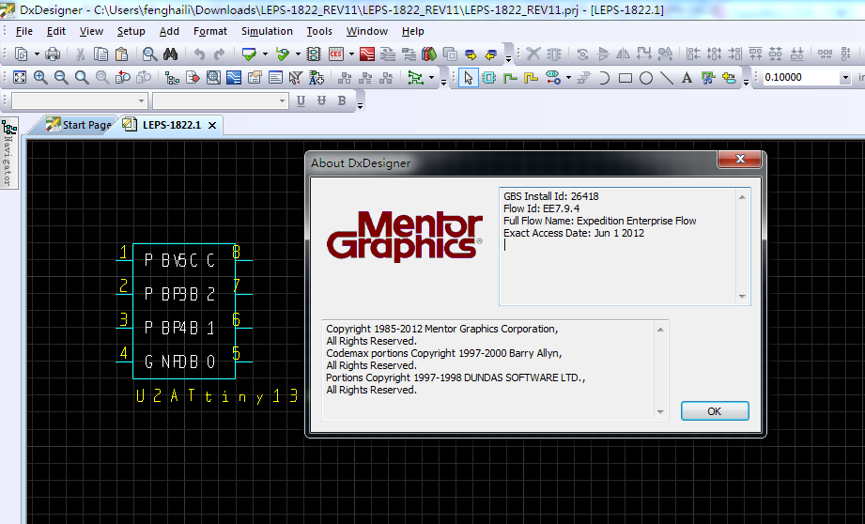Choose the Circle drawing tool
Image resolution: width=865 pixels, height=524 pixels.
646,78
